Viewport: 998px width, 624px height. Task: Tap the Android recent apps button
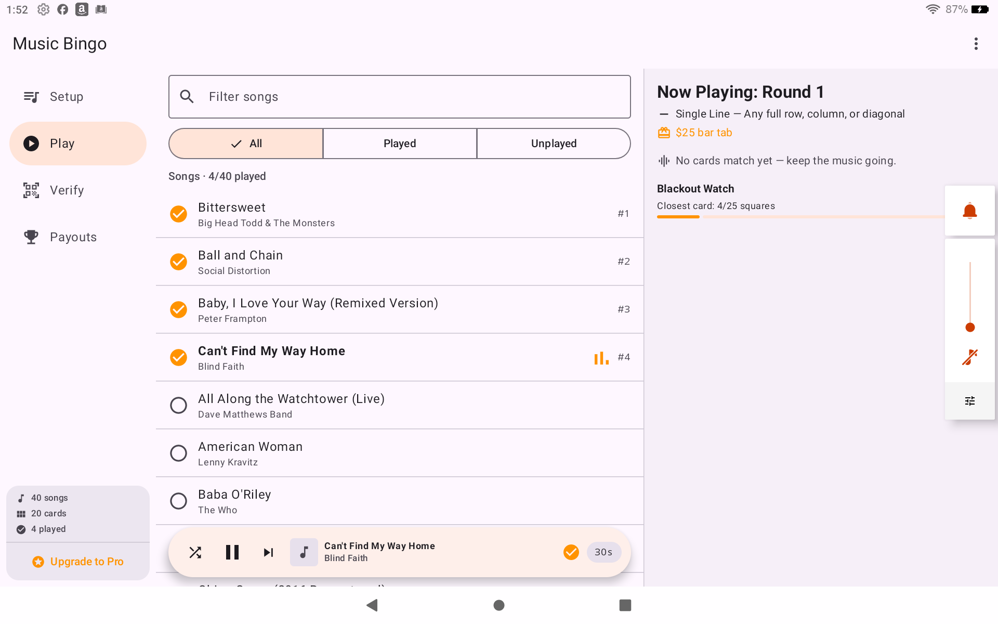(625, 605)
